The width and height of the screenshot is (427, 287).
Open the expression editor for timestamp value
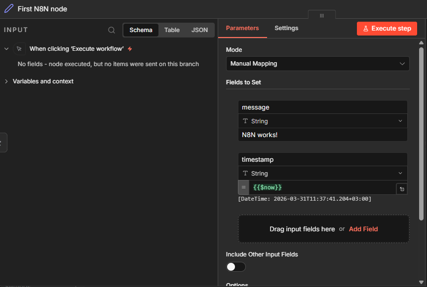click(401, 189)
